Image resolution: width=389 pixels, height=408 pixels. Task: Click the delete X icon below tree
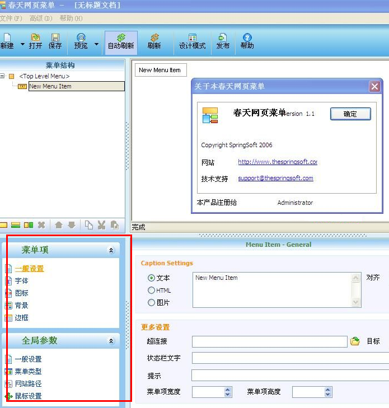41,225
